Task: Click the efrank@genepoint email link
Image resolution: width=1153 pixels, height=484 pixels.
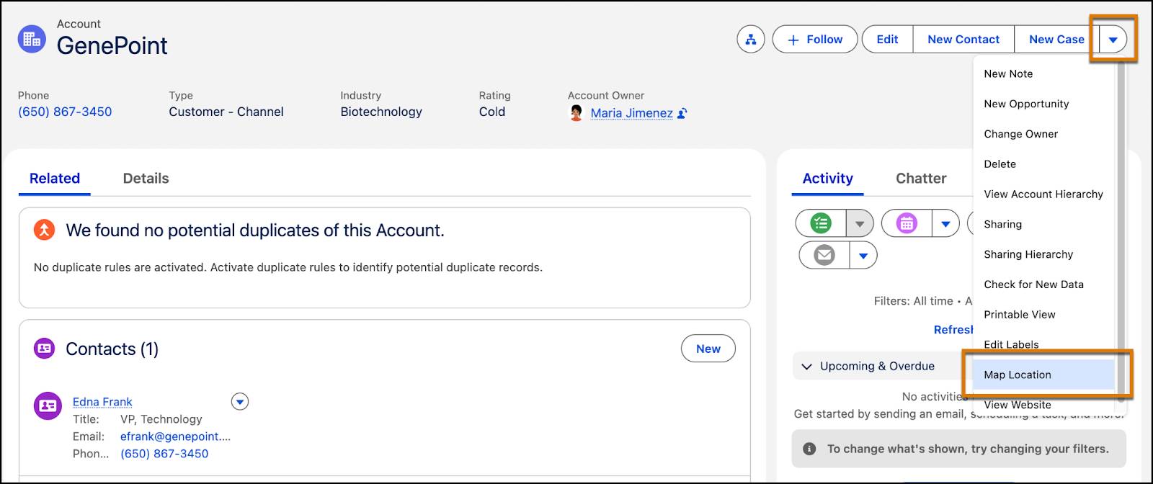Action: [176, 436]
